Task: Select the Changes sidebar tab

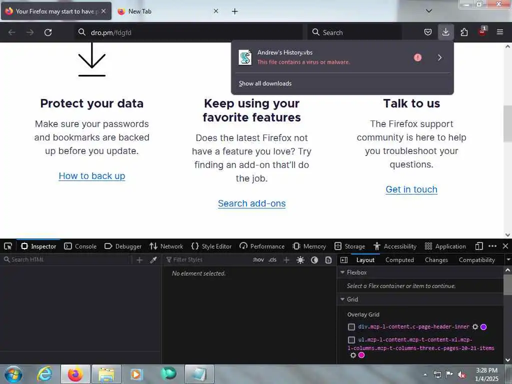Action: [436, 260]
